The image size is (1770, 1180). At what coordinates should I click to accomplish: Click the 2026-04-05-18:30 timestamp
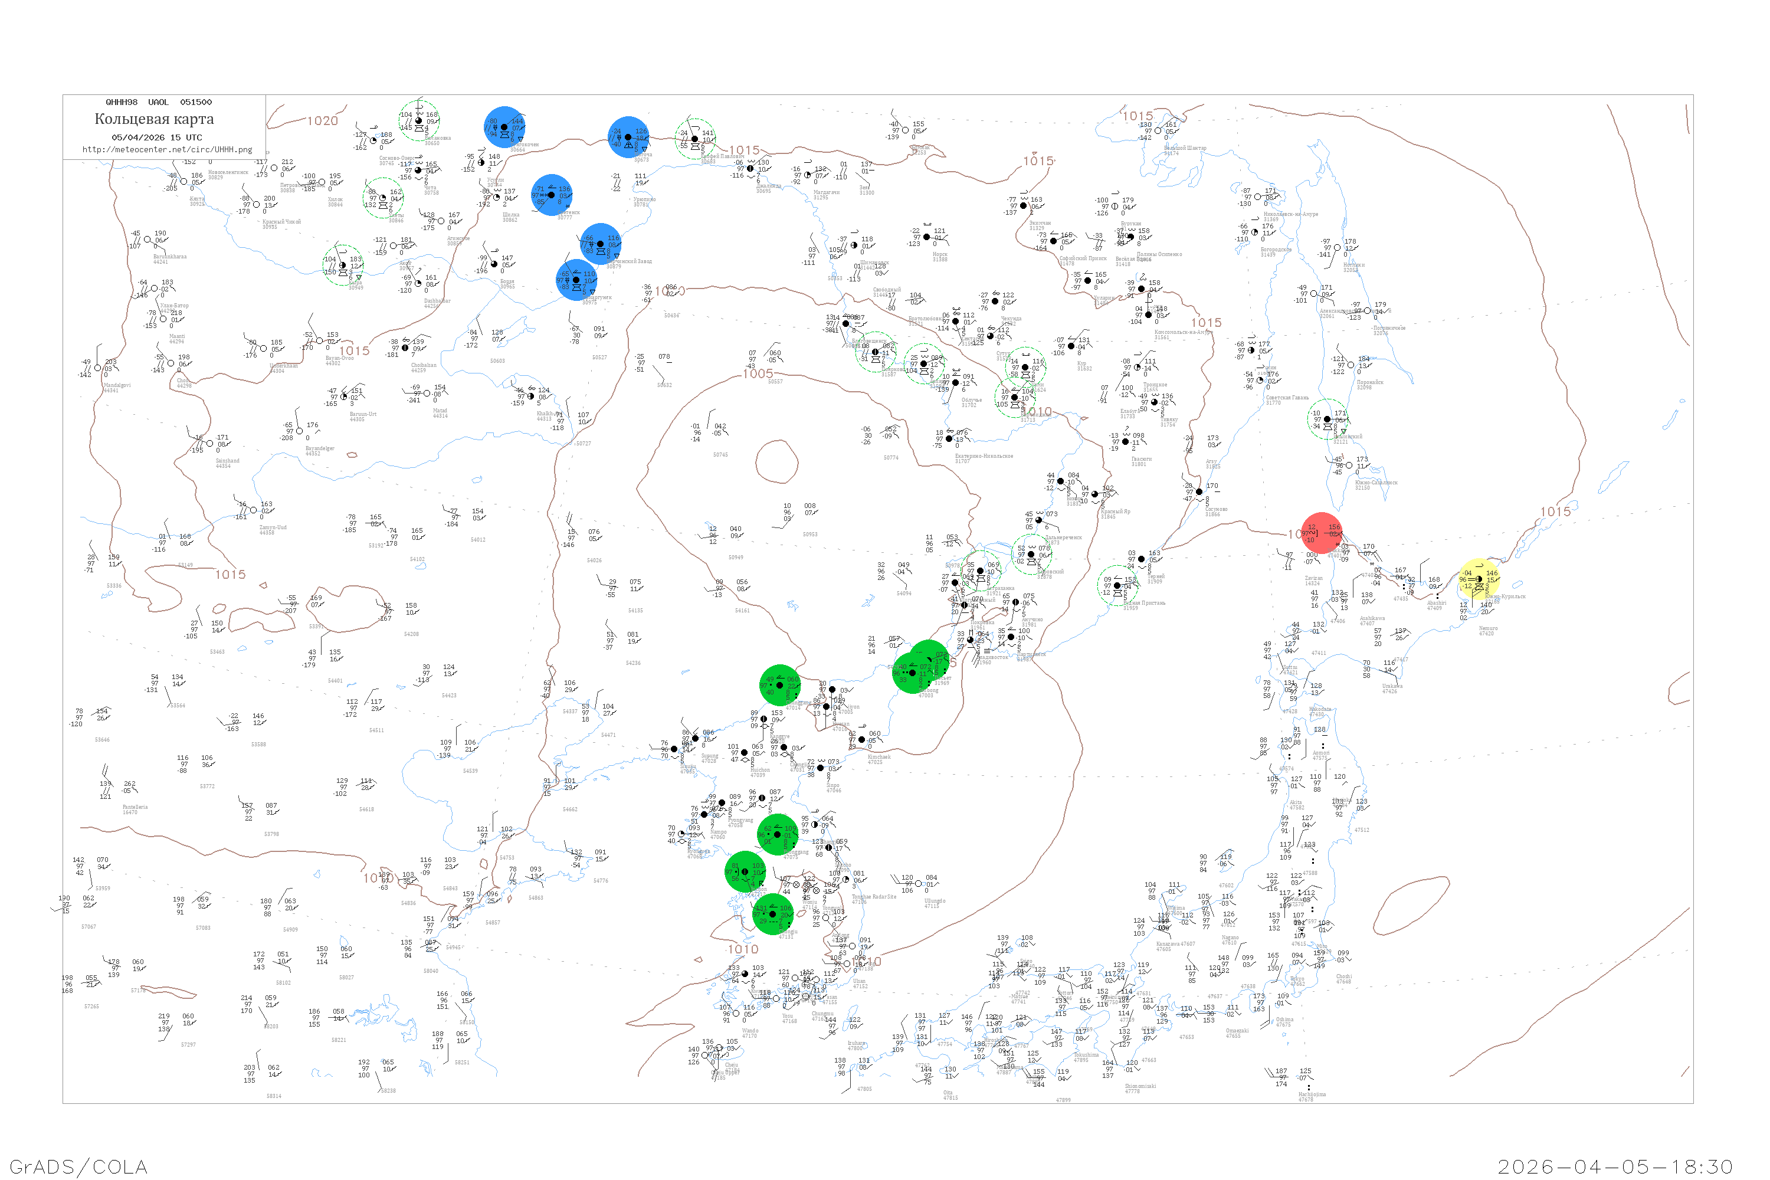(x=1615, y=1166)
